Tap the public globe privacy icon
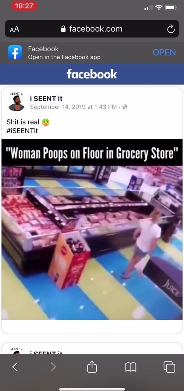The width and height of the screenshot is (184, 391). [125, 107]
